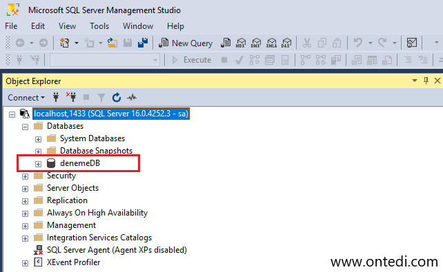The image size is (443, 272).
Task: Expand the Server Objects folder
Action: [x=25, y=189]
